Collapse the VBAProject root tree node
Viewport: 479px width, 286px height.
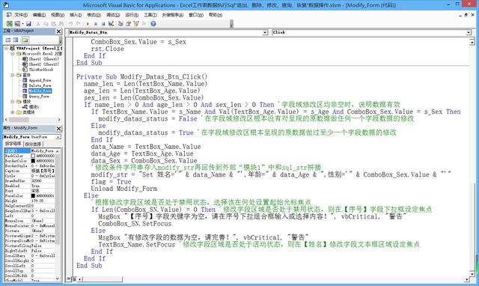(x=7, y=48)
